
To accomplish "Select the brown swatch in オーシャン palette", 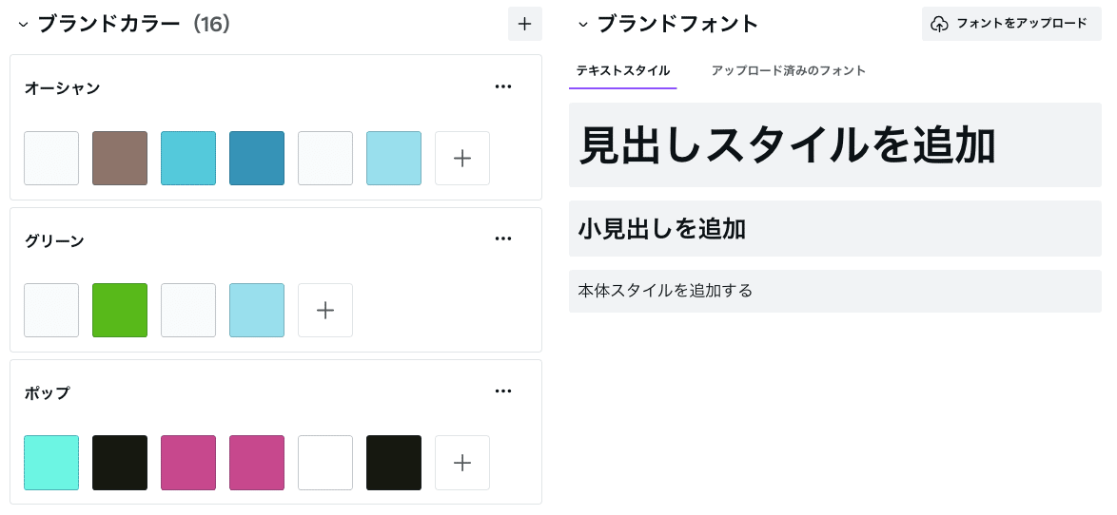I will coord(120,158).
